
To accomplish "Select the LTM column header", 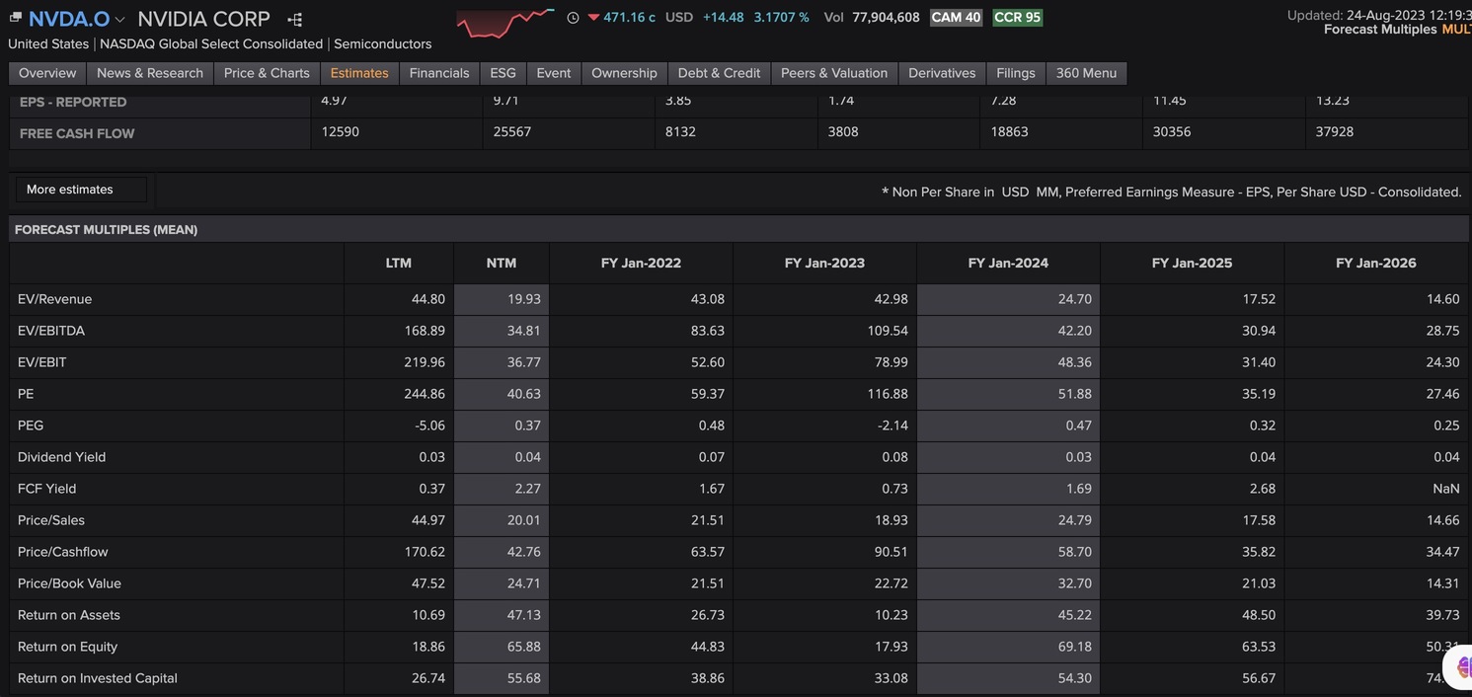I will click(x=399, y=263).
